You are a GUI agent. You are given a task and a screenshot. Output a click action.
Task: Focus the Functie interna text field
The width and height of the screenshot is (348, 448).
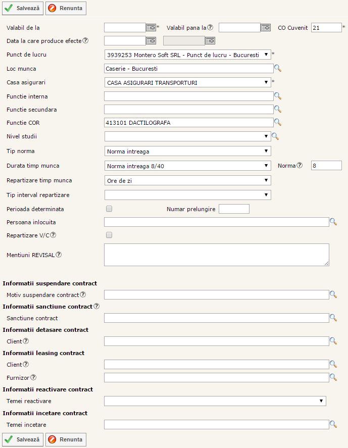click(x=188, y=96)
